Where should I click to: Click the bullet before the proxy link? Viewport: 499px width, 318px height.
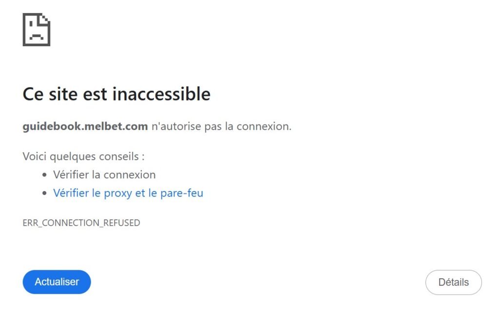point(45,194)
